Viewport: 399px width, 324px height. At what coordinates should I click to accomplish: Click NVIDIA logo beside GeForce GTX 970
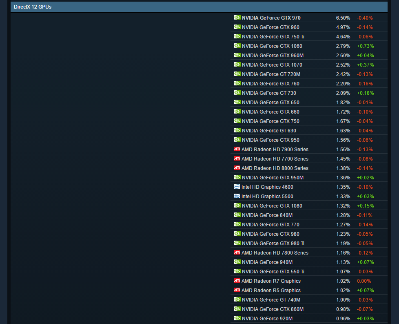point(237,18)
